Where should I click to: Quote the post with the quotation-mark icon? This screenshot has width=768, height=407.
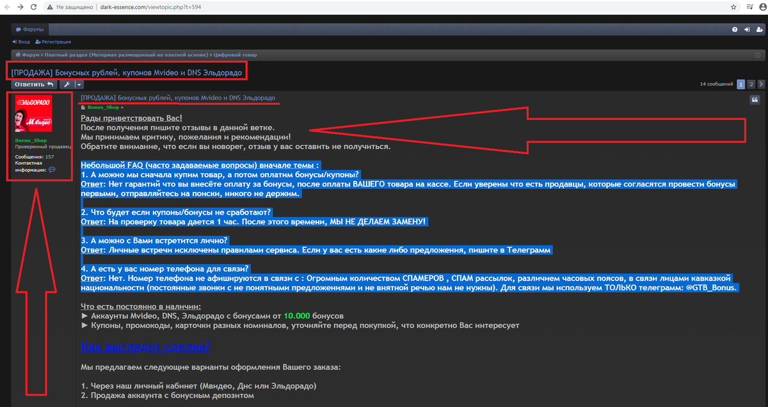click(x=755, y=100)
